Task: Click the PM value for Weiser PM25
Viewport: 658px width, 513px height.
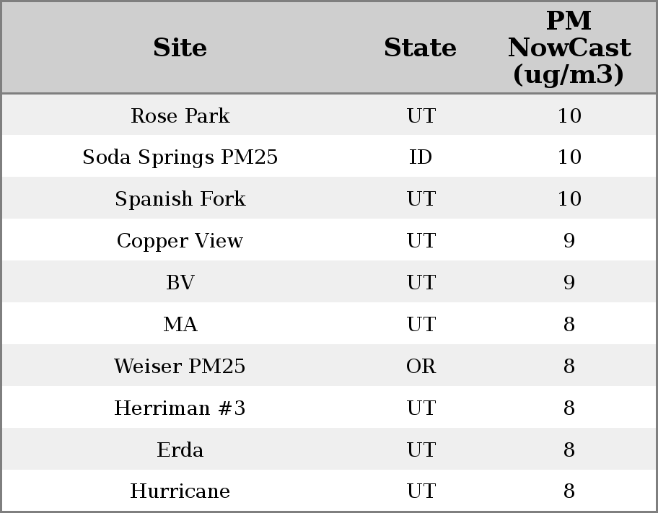Action: (x=569, y=367)
